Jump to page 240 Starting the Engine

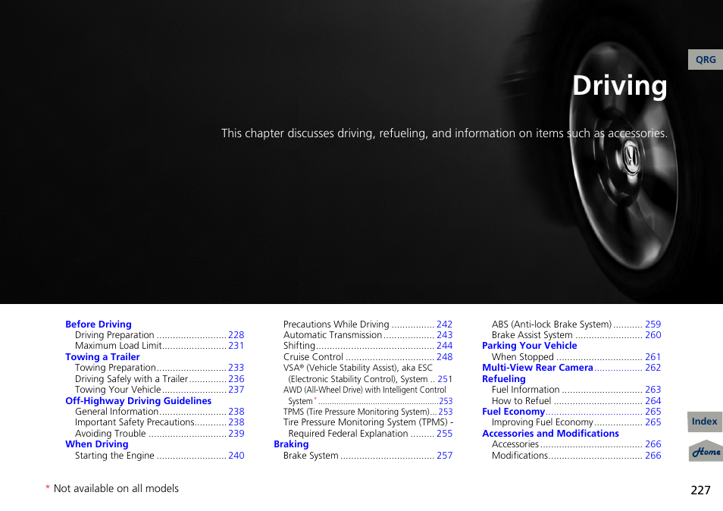236,455
